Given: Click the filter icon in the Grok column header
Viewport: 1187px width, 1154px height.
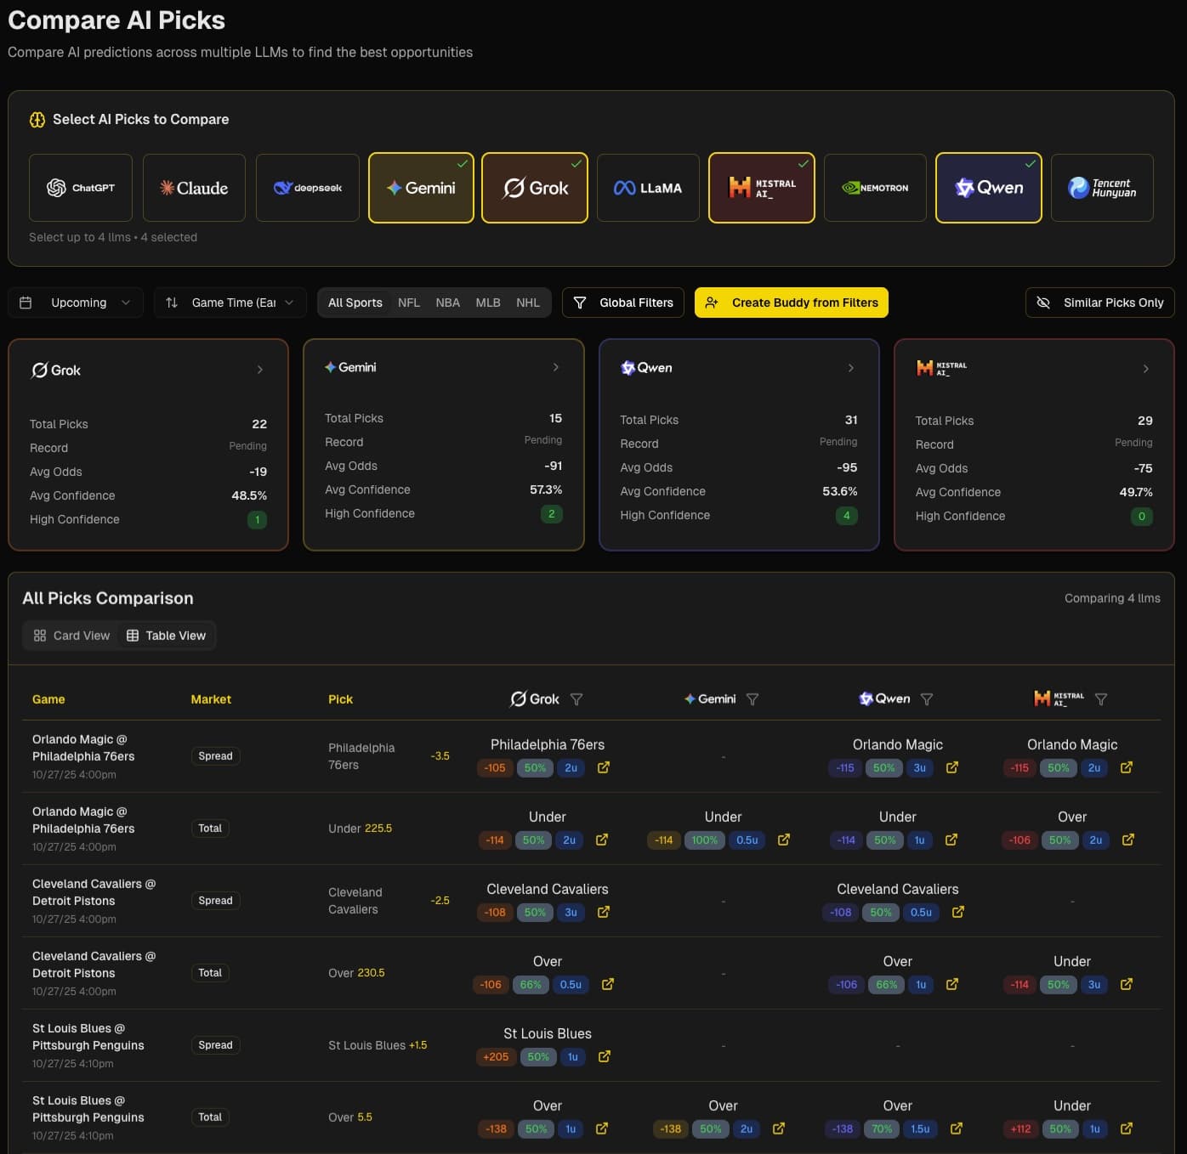Looking at the screenshot, I should point(576,699).
